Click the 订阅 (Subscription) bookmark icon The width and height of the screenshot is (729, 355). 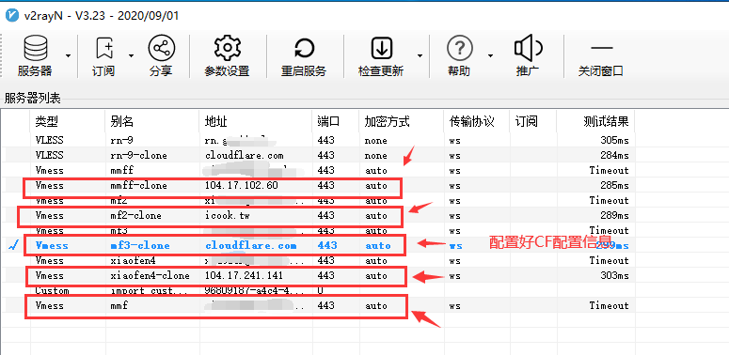104,48
